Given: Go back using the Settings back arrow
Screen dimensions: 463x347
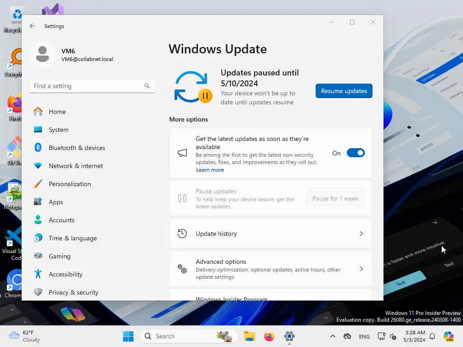Looking at the screenshot, I should (33, 26).
